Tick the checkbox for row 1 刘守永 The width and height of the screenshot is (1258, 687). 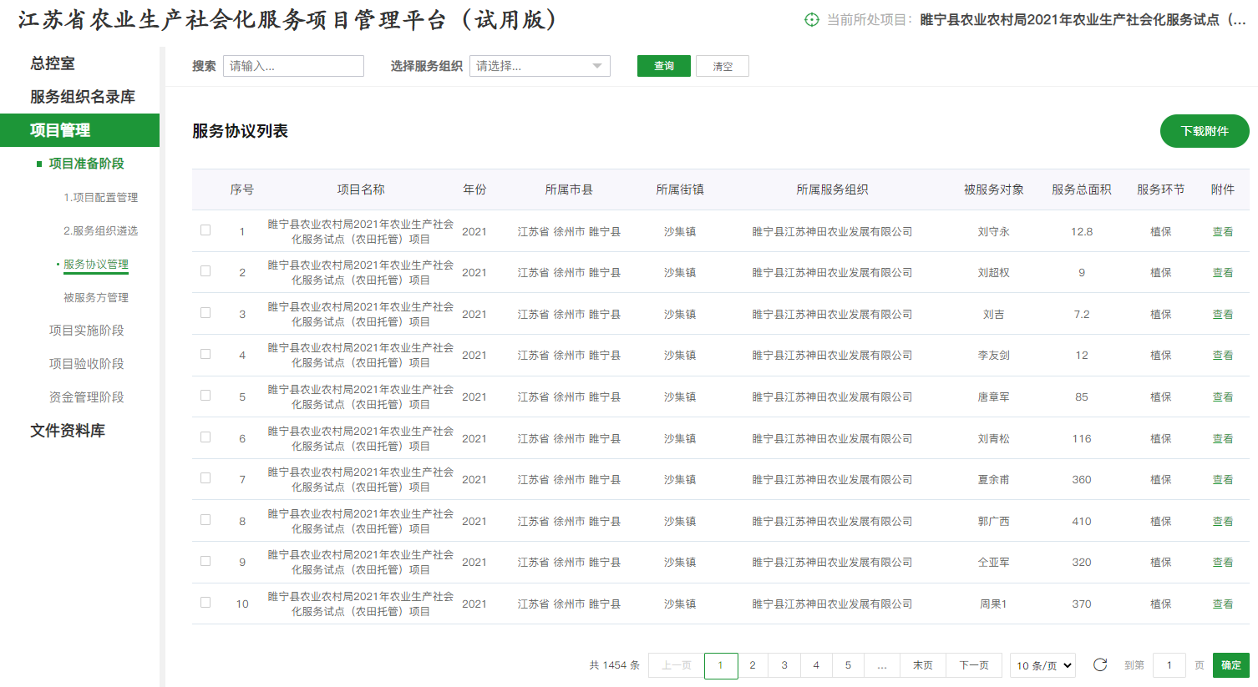pyautogui.click(x=205, y=230)
